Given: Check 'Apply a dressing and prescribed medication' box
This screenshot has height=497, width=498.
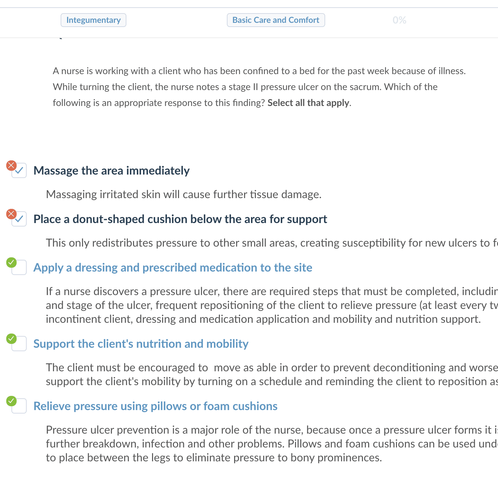Looking at the screenshot, I should click(x=20, y=268).
